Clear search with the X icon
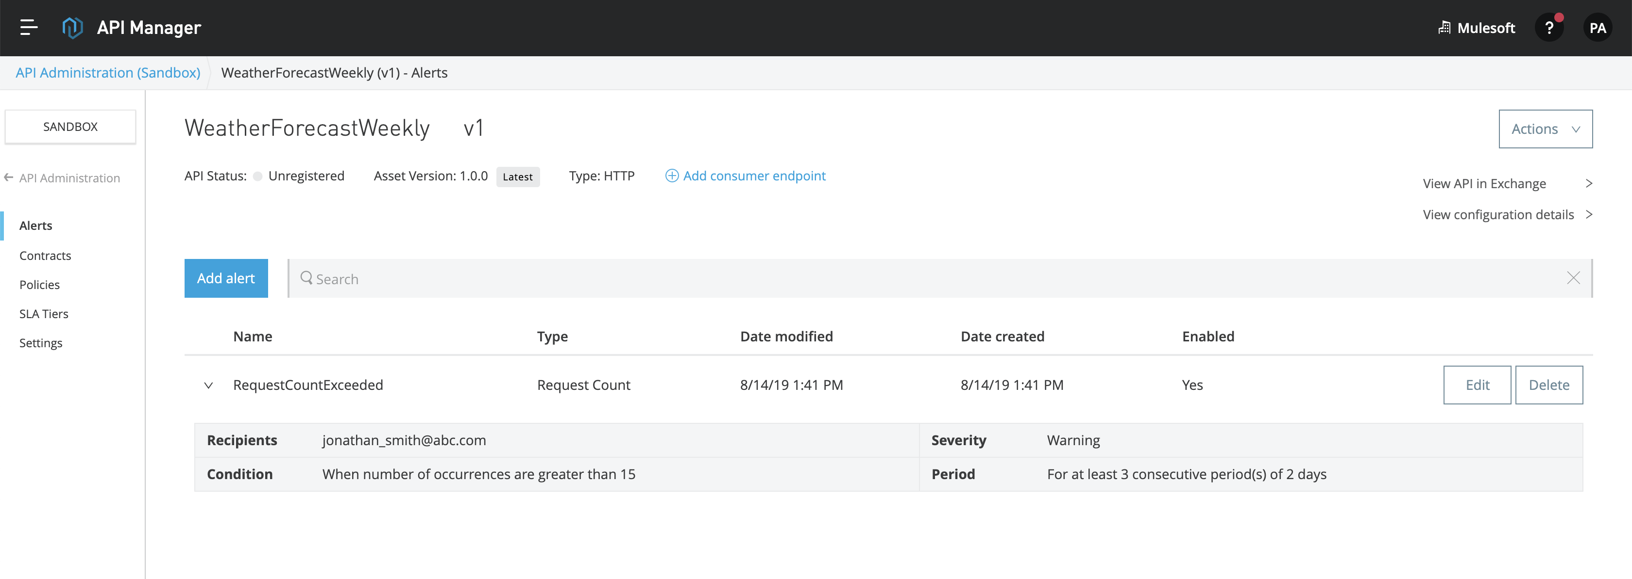The height and width of the screenshot is (579, 1632). coord(1573,278)
